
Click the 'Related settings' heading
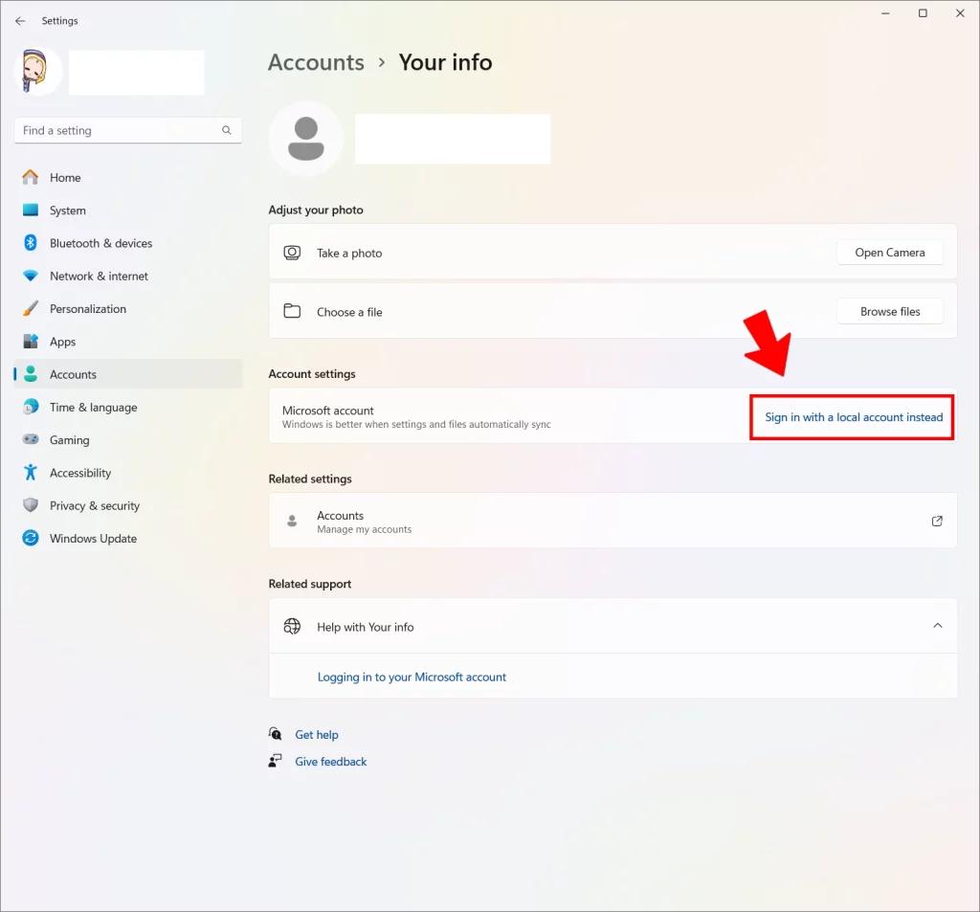coord(310,478)
